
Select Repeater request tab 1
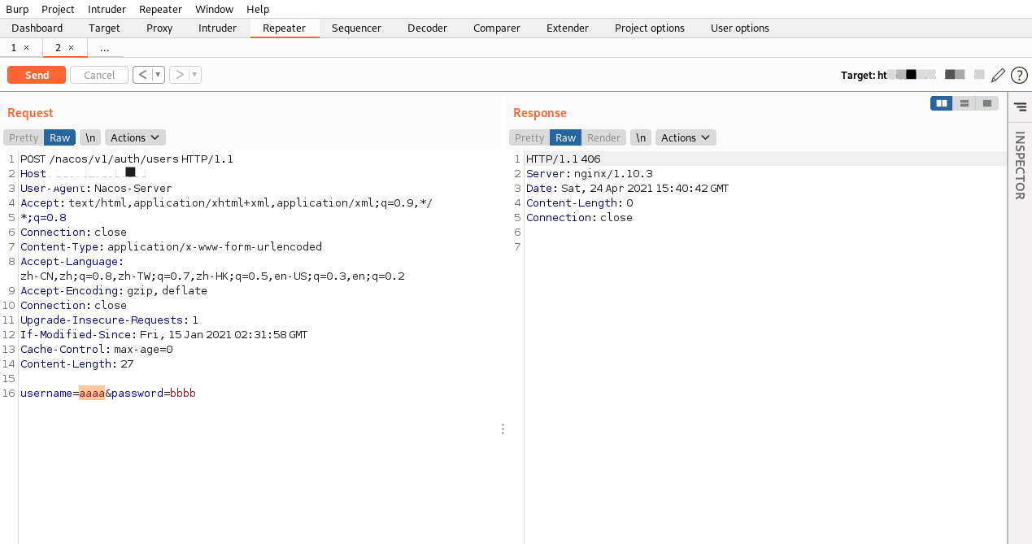click(x=14, y=48)
